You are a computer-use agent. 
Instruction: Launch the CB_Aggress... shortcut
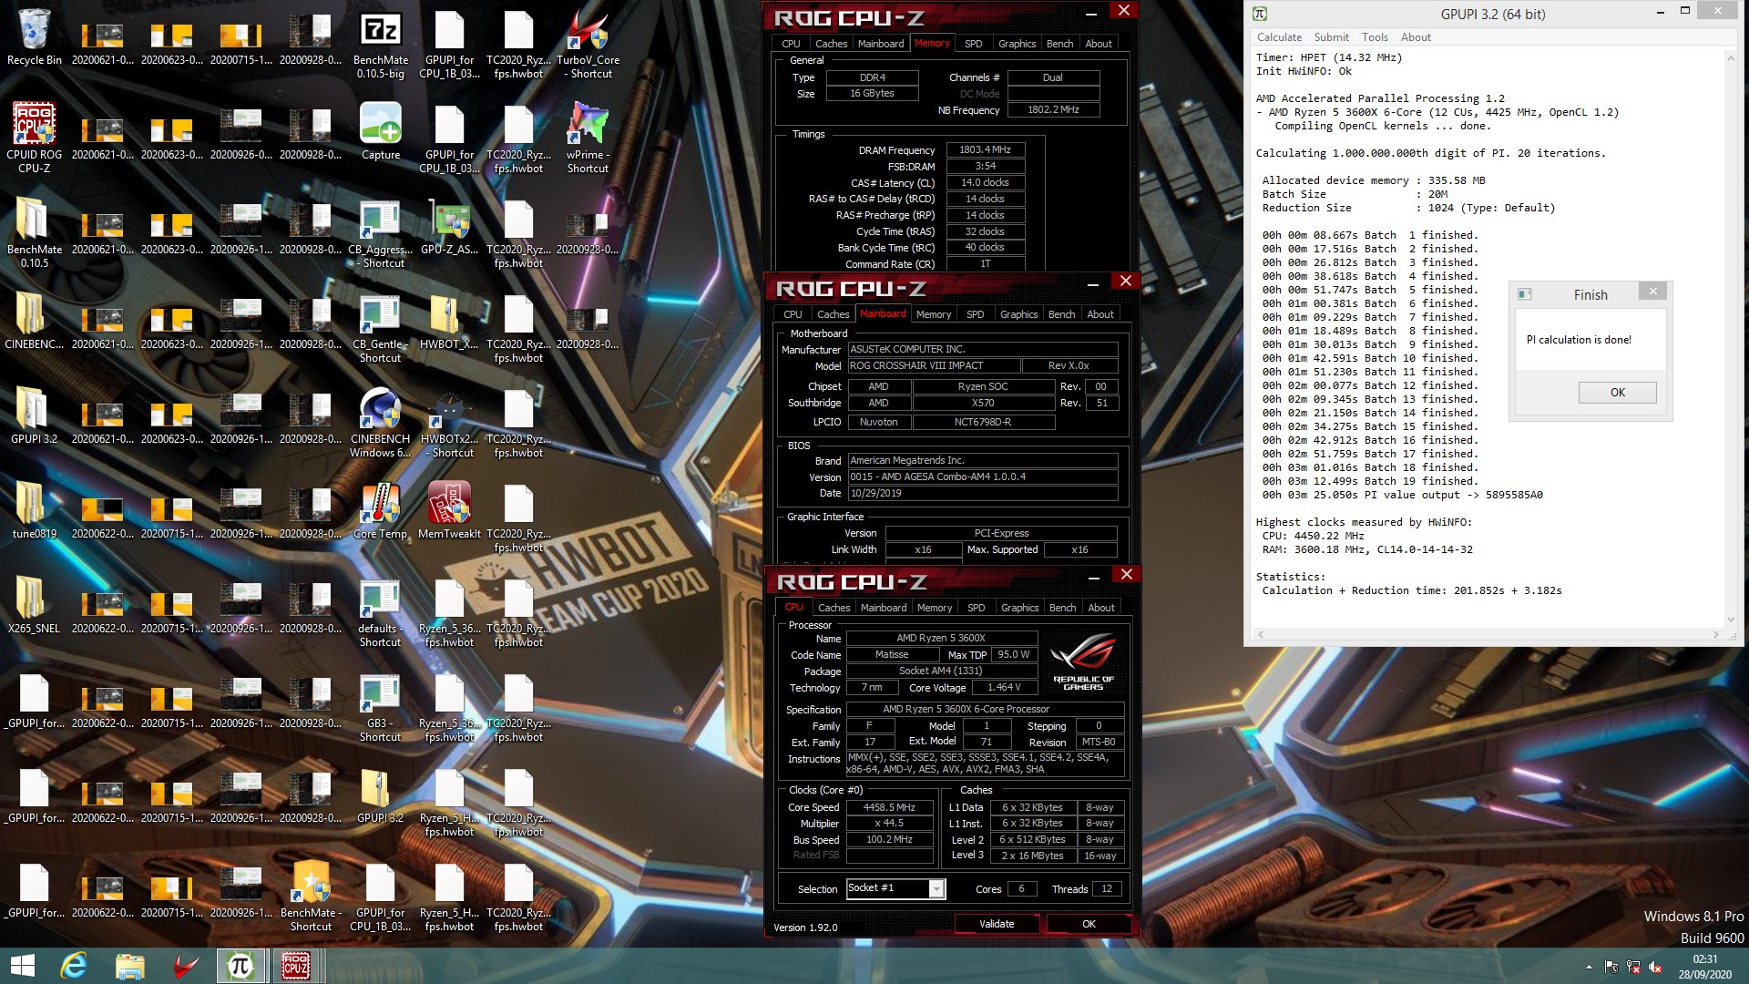pyautogui.click(x=380, y=233)
